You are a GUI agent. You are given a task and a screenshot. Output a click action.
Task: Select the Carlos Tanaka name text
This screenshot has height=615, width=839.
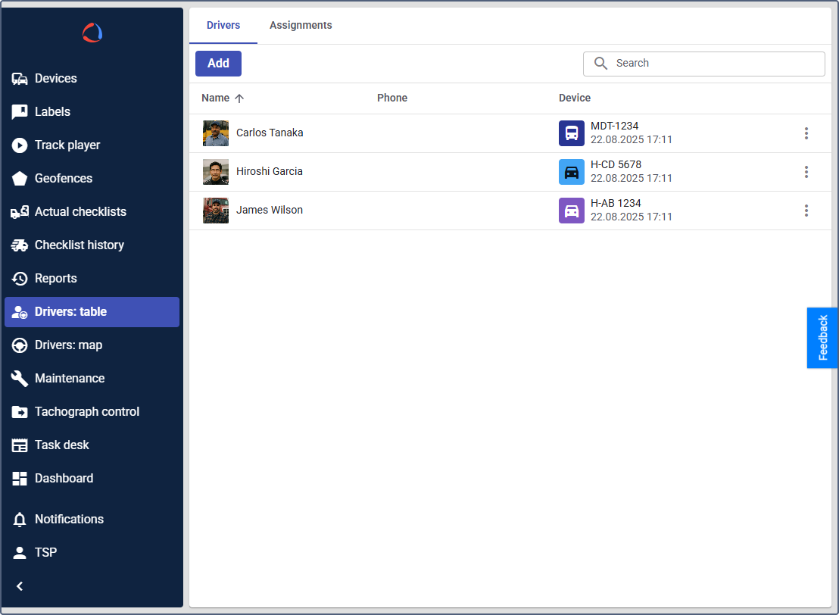tap(269, 133)
